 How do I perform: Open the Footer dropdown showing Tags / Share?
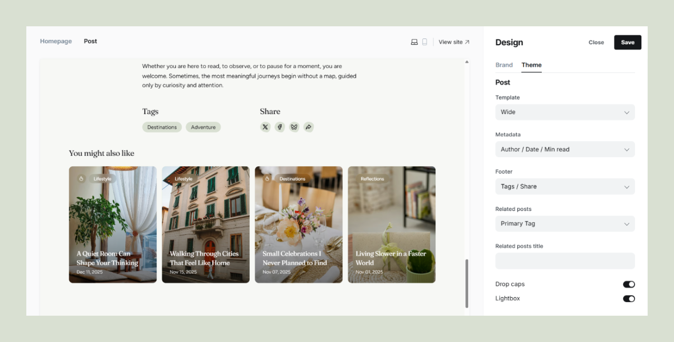pos(564,186)
